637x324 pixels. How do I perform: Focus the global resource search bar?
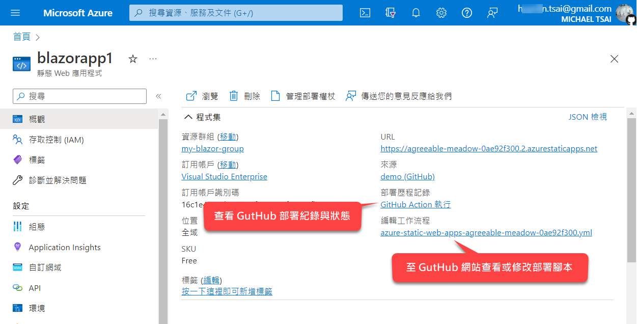coord(236,13)
